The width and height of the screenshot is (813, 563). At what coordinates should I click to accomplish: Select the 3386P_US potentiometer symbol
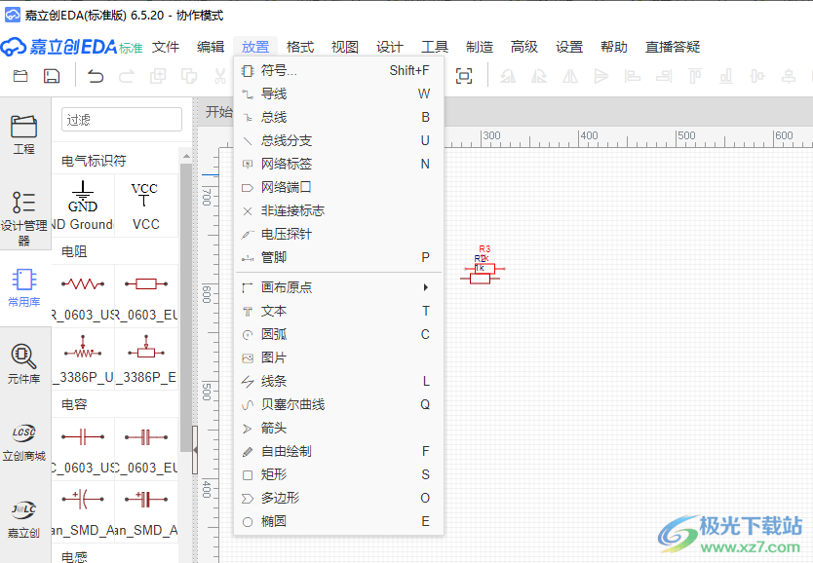(x=83, y=358)
